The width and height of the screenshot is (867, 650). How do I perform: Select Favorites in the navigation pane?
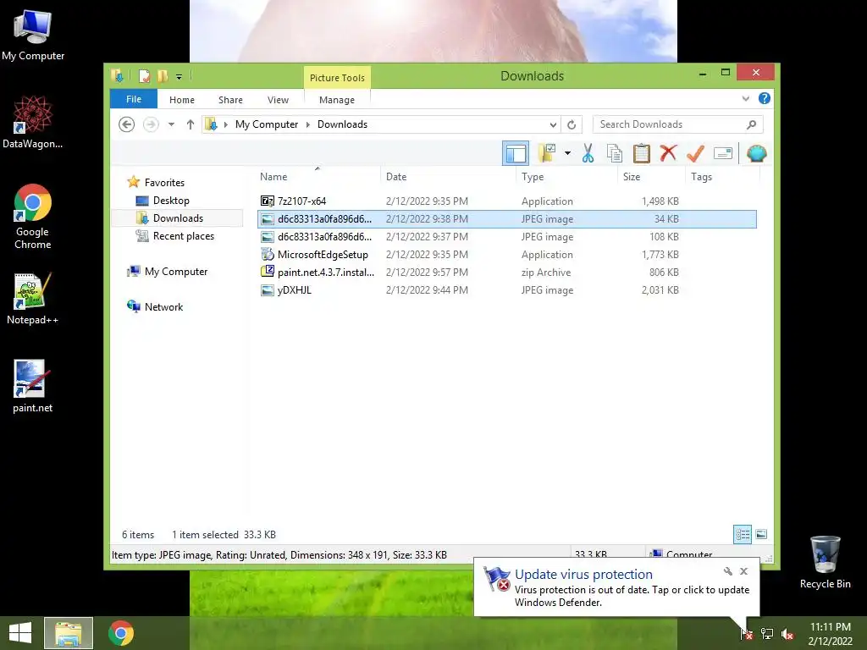pyautogui.click(x=164, y=183)
